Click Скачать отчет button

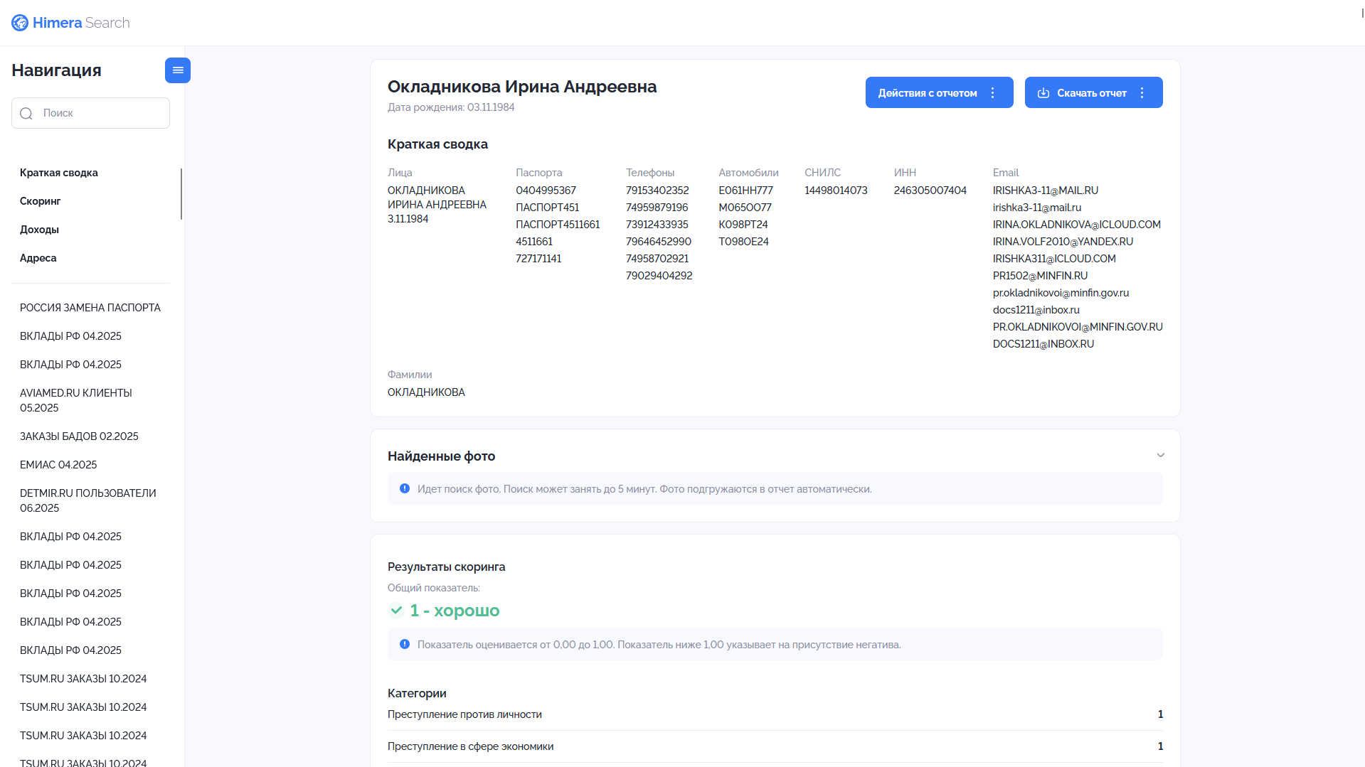point(1093,92)
